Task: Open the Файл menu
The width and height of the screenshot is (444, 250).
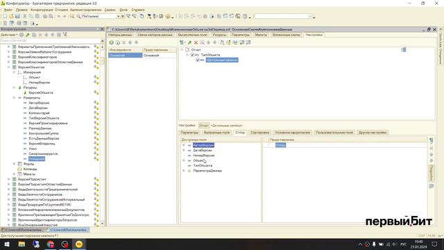Action: [x=8, y=10]
